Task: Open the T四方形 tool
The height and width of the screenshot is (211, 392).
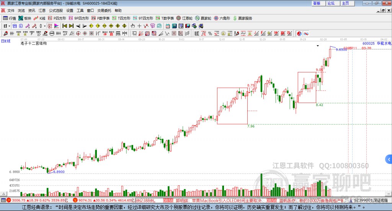Action: tap(121, 18)
